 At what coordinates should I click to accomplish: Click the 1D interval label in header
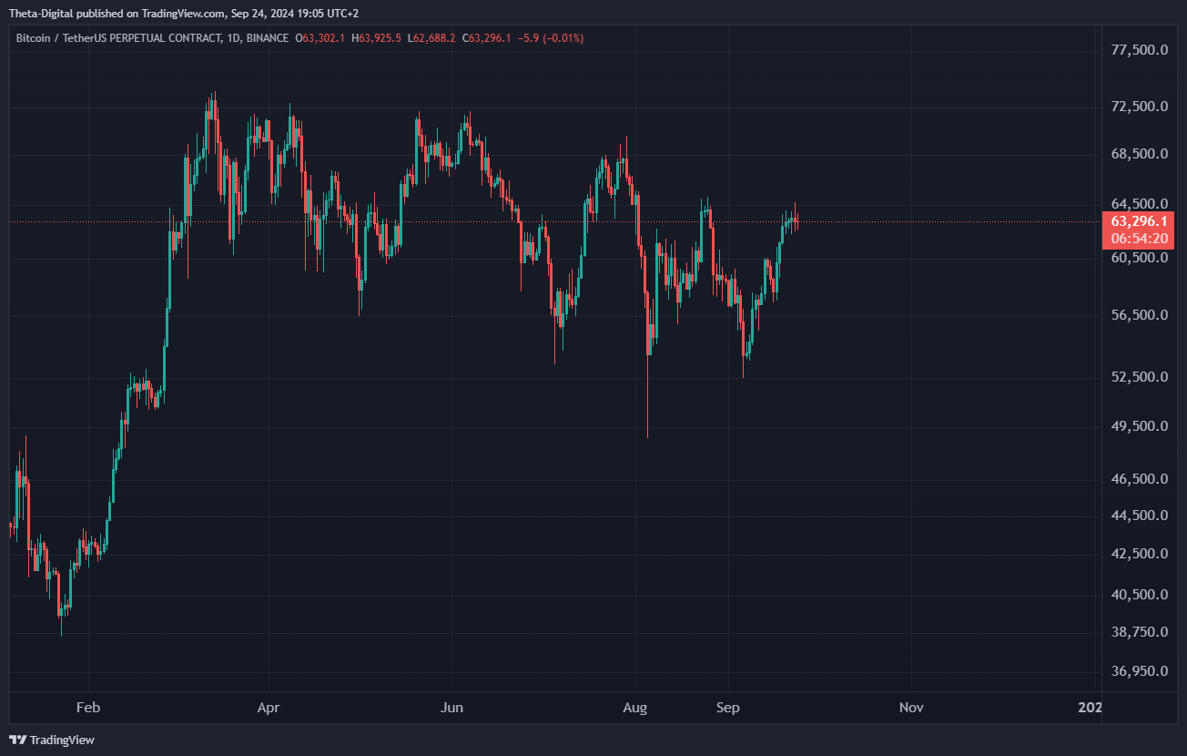(x=234, y=38)
